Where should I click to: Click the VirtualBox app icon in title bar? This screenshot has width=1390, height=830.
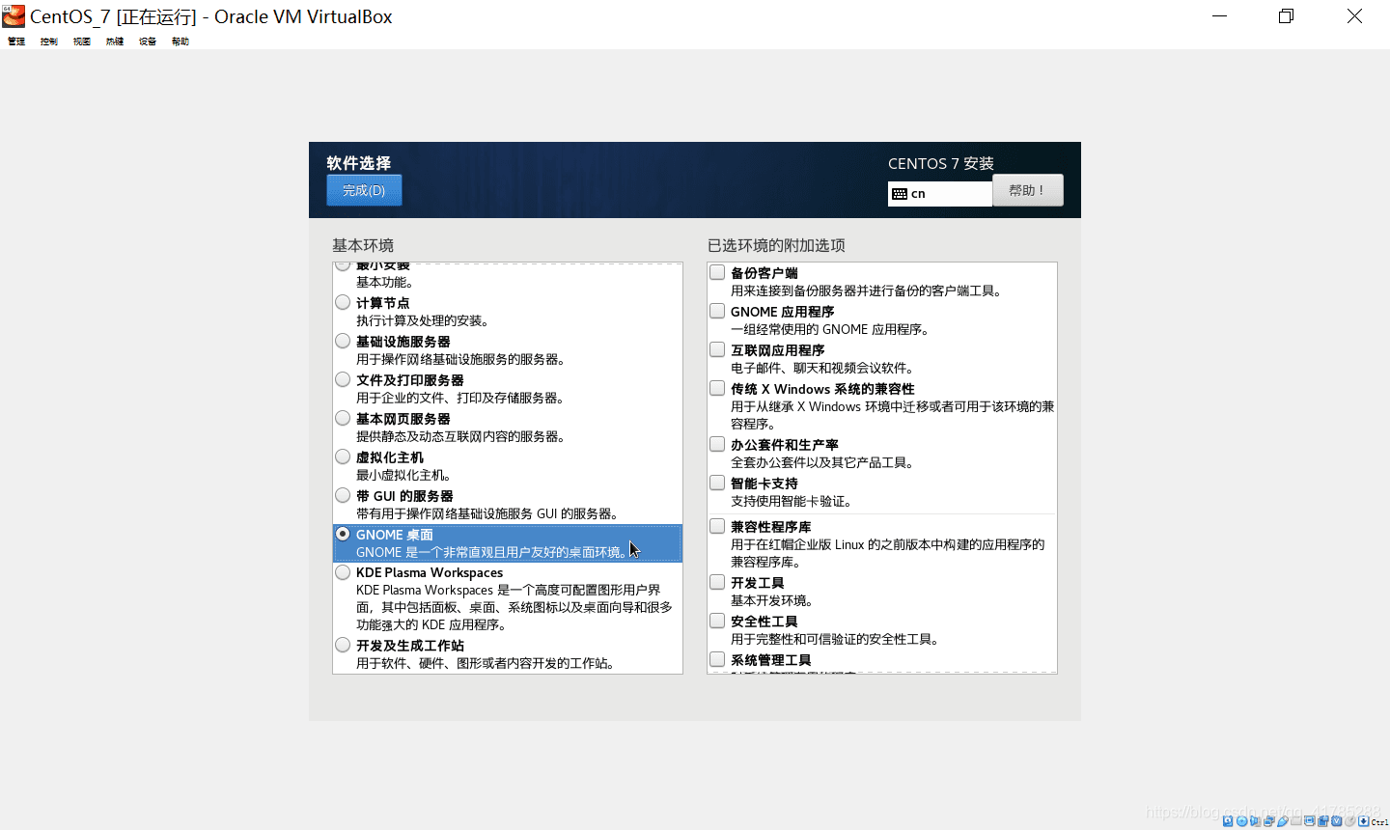tap(14, 15)
